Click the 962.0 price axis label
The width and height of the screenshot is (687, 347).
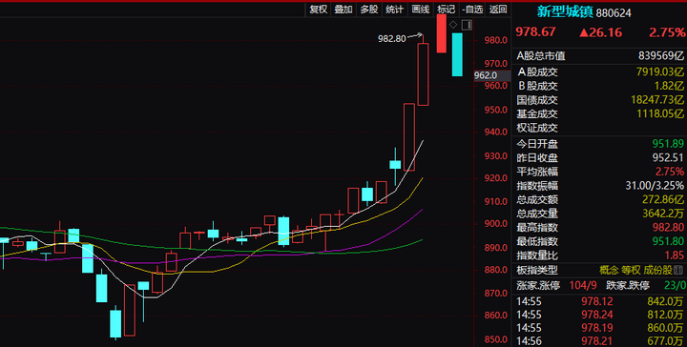click(486, 75)
